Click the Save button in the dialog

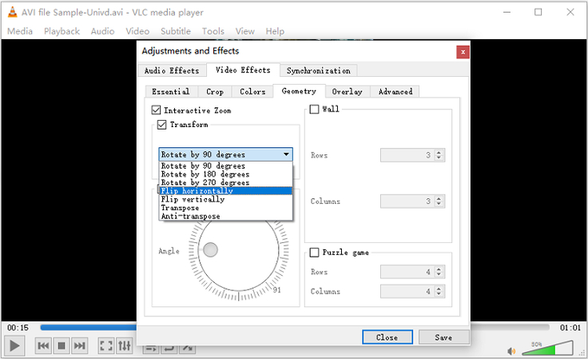[443, 337]
